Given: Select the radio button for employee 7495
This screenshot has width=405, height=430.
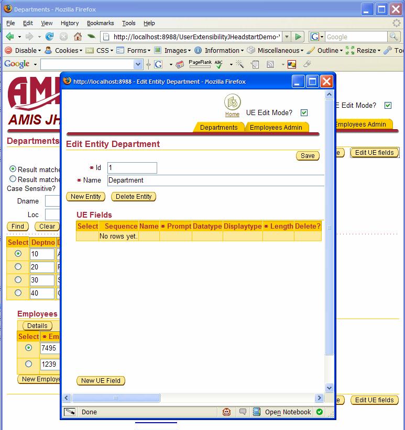Looking at the screenshot, I should (29, 348).
